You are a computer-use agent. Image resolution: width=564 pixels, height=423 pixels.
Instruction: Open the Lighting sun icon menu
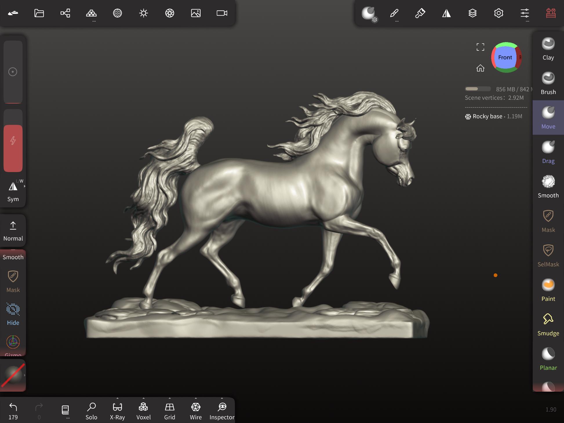pos(143,13)
